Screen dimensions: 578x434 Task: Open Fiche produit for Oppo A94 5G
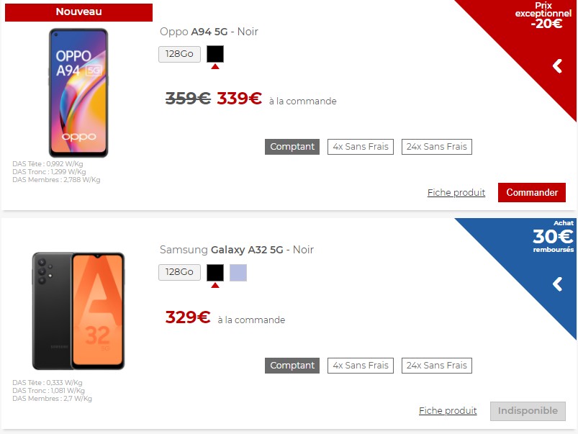pyautogui.click(x=456, y=192)
